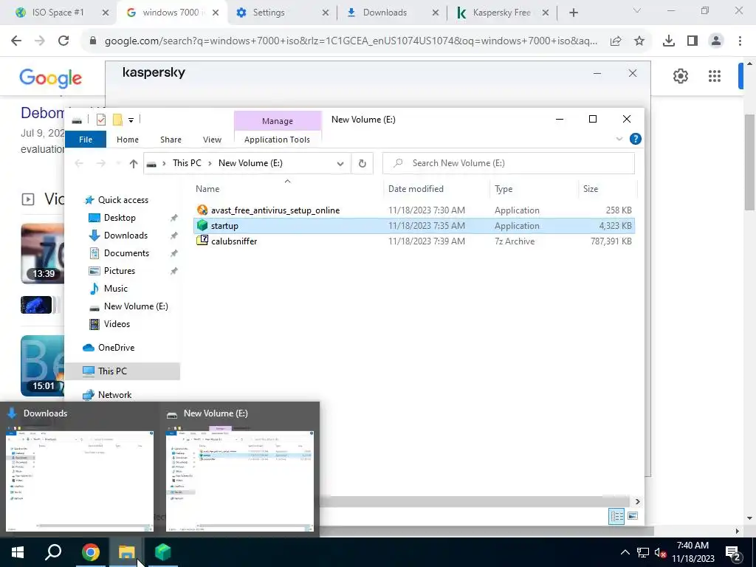
Task: Sort files by Type column
Action: [x=504, y=189]
